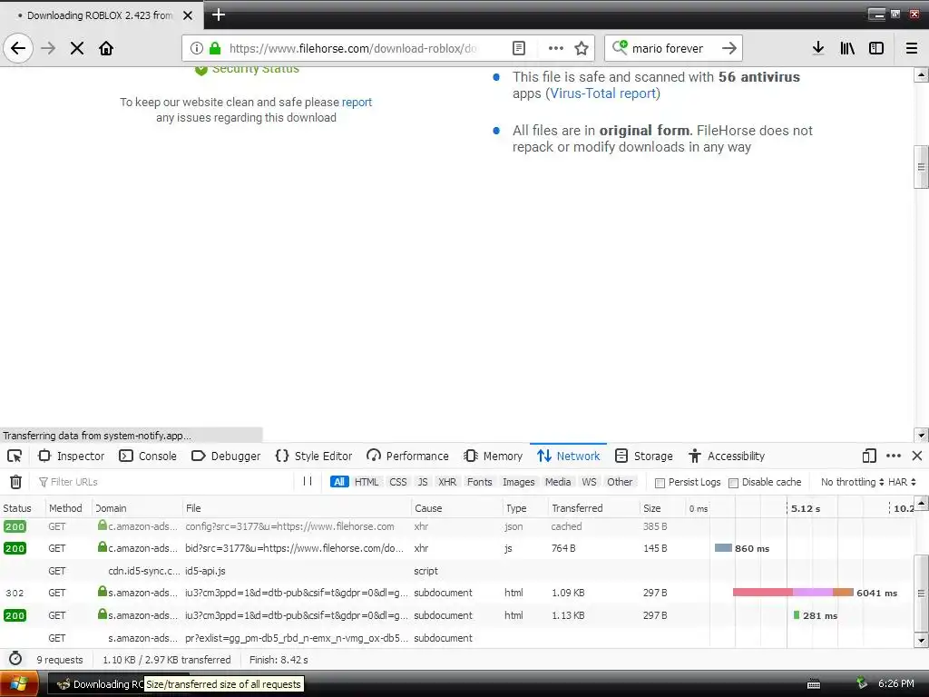The image size is (929, 697).
Task: Show site information icon in address bar
Action: point(197,48)
